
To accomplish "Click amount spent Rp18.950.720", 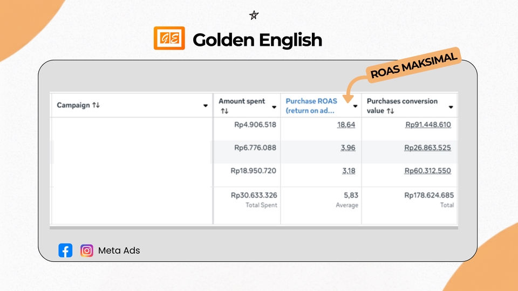I will [x=254, y=171].
